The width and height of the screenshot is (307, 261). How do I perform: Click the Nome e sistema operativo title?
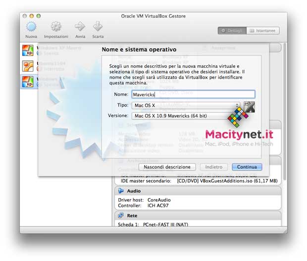pyautogui.click(x=139, y=50)
